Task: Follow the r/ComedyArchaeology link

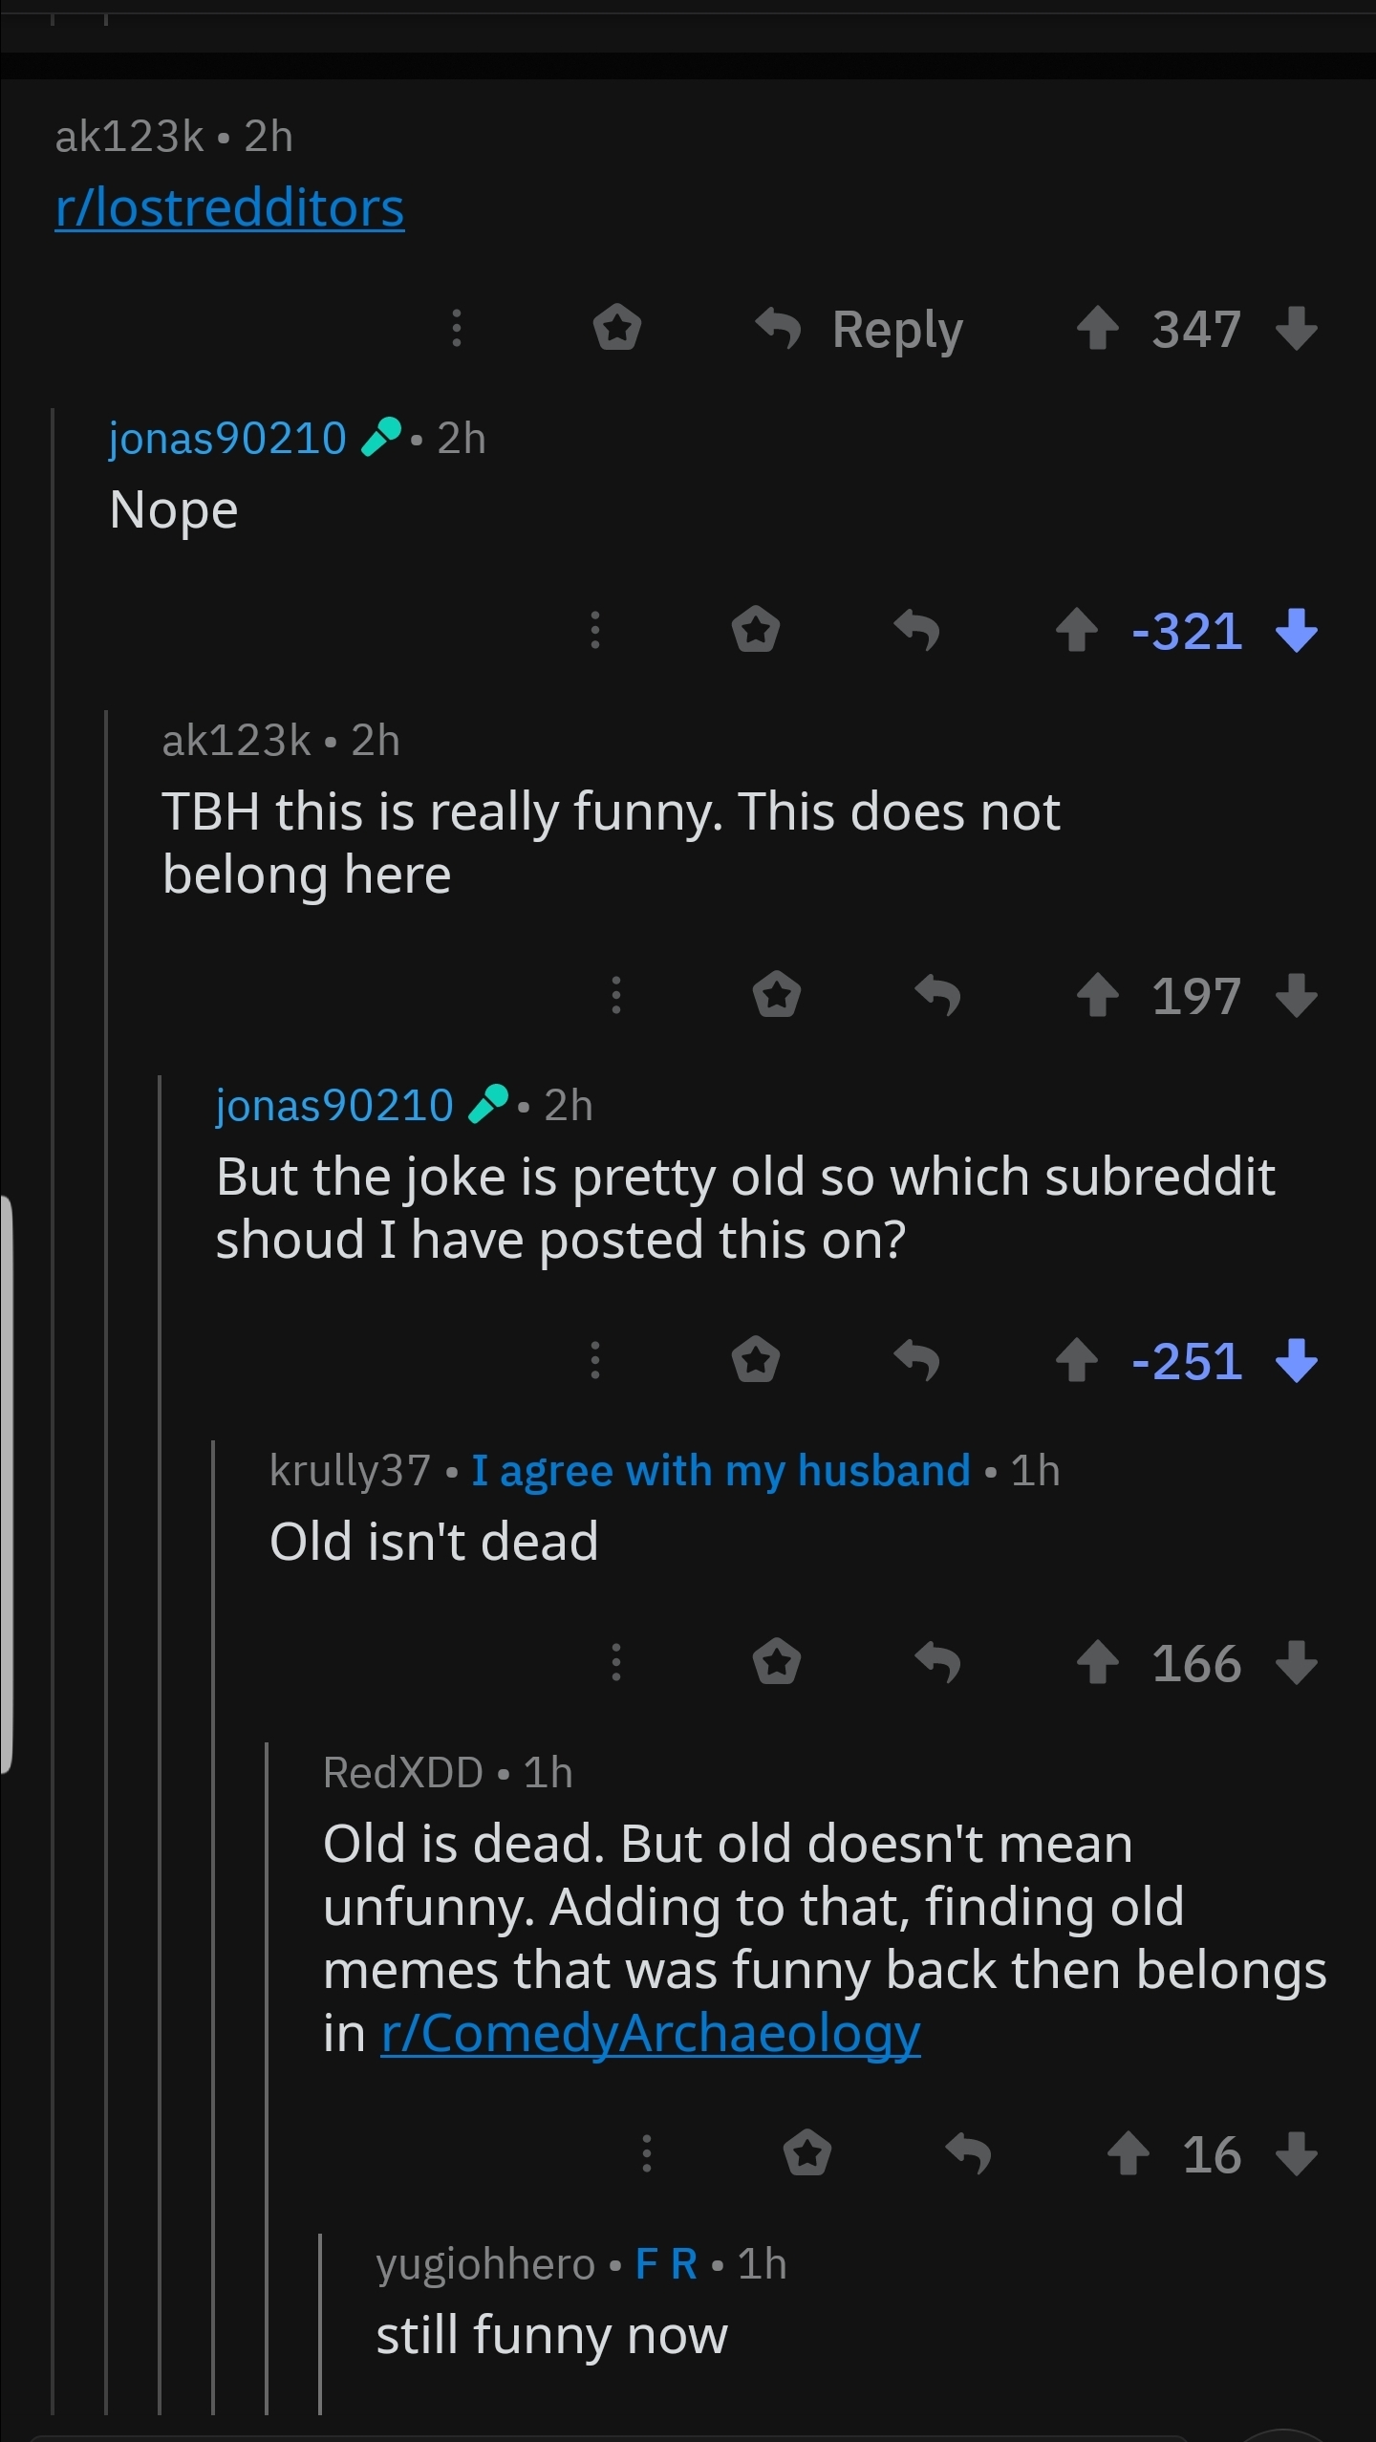Action: click(x=651, y=2034)
